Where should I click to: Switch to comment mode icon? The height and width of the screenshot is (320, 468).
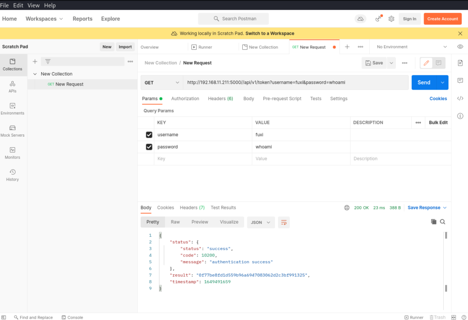pos(438,63)
